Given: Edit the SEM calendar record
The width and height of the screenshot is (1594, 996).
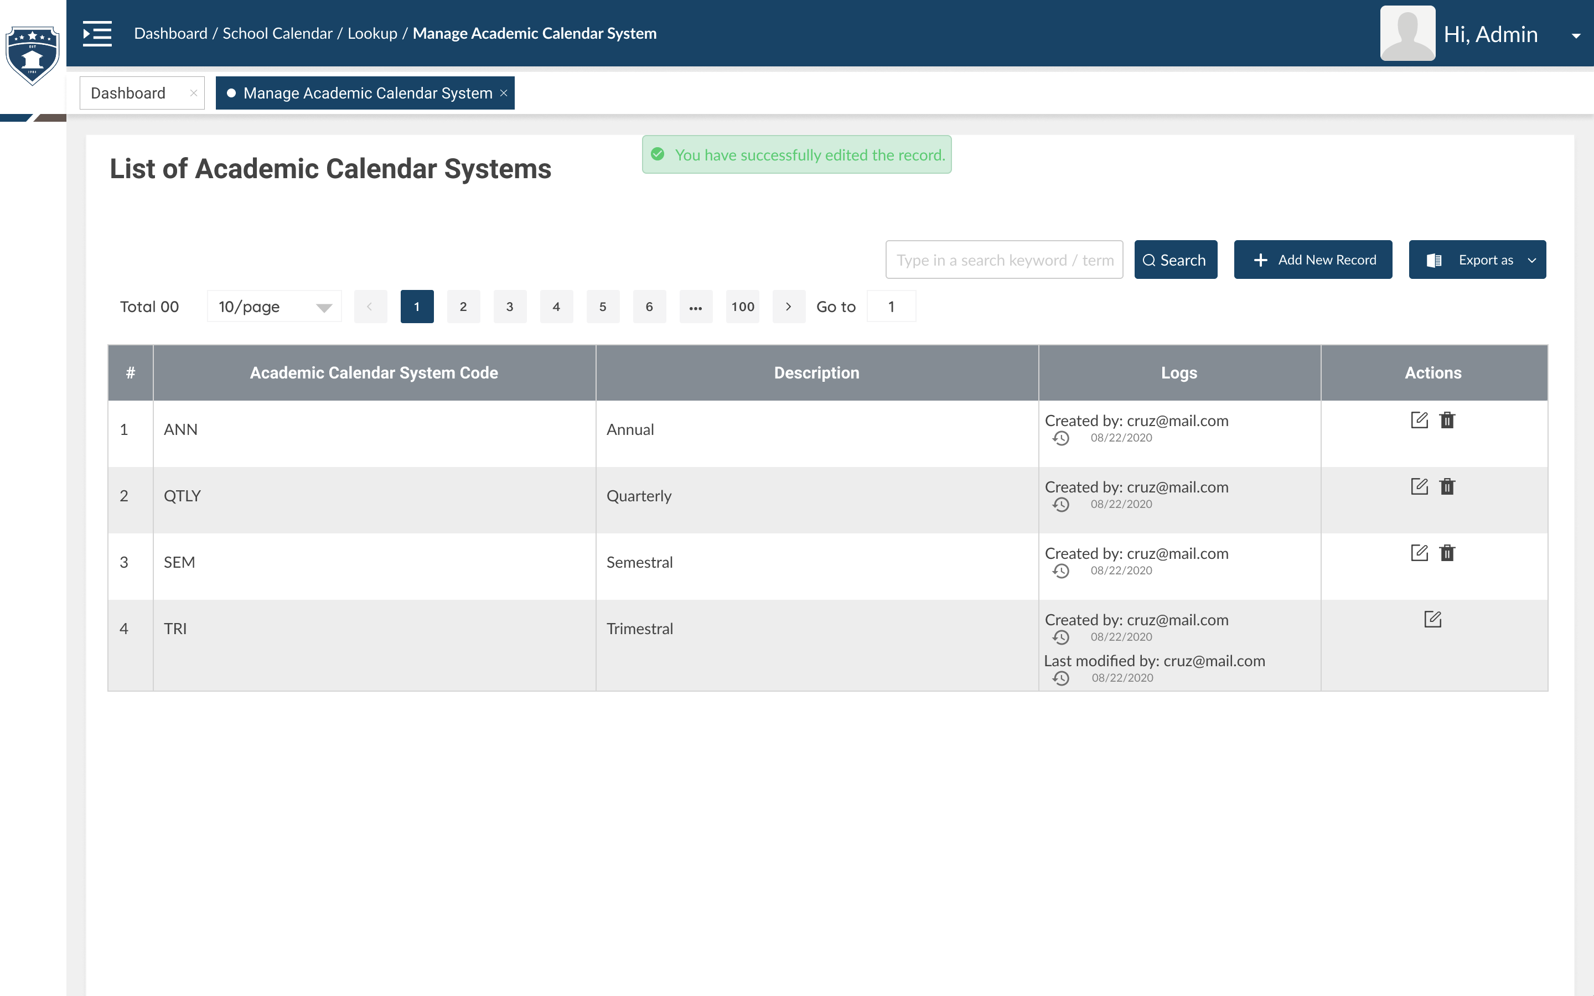Looking at the screenshot, I should [1420, 553].
